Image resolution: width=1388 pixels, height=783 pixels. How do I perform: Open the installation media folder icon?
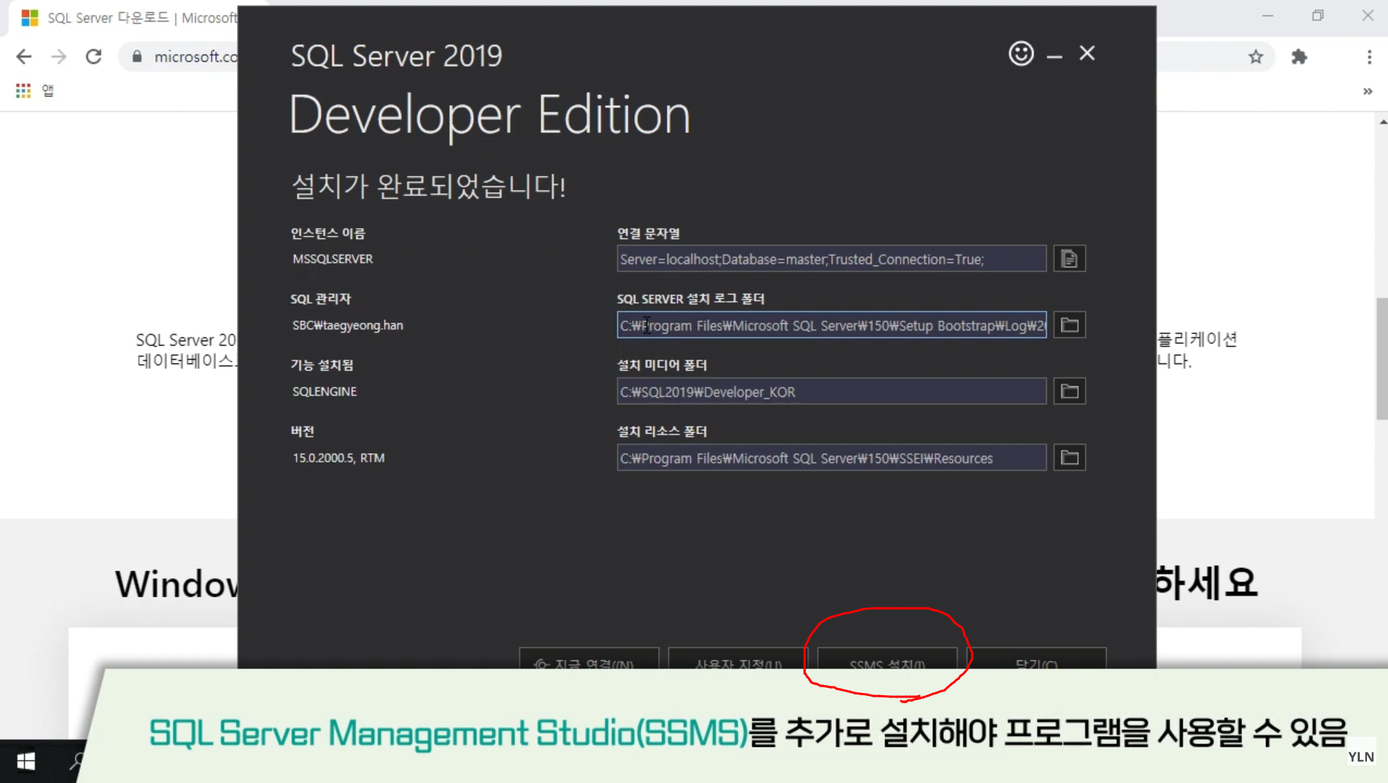click(x=1069, y=391)
